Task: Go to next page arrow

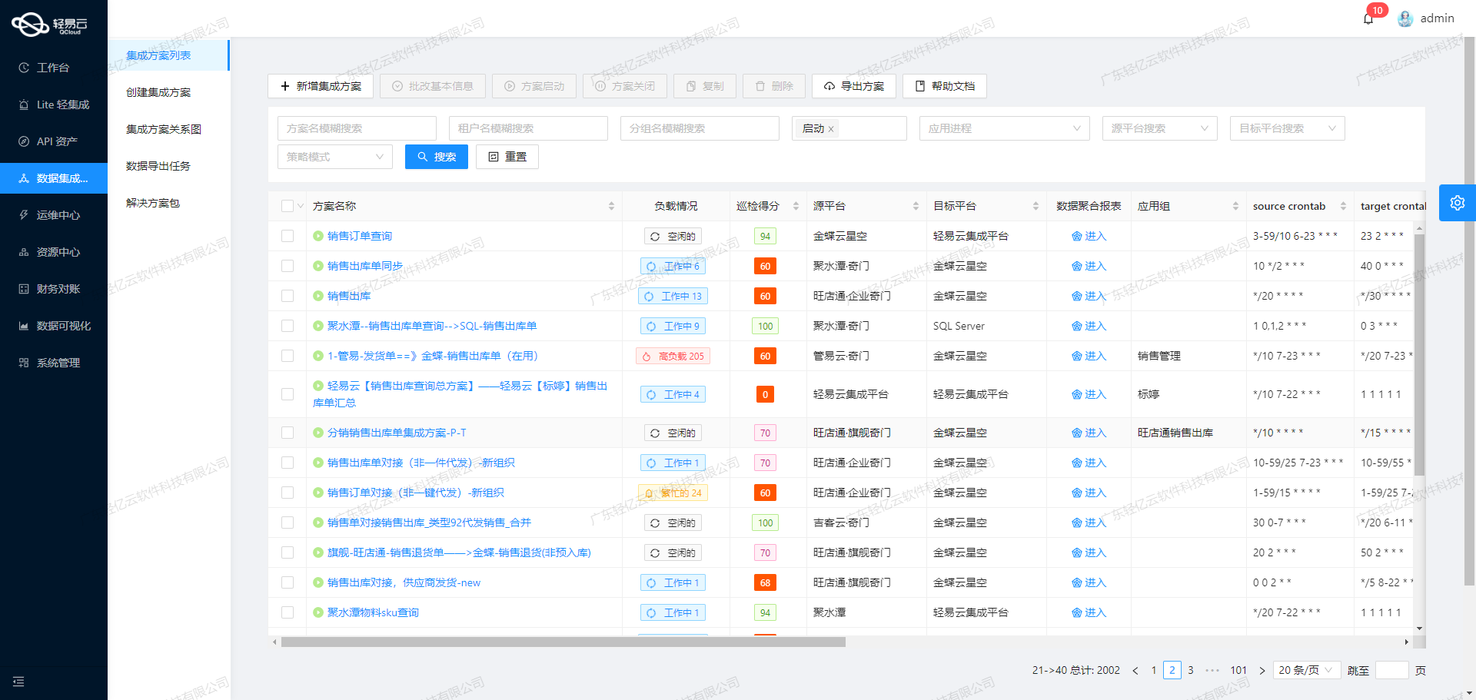Action: [x=1262, y=671]
